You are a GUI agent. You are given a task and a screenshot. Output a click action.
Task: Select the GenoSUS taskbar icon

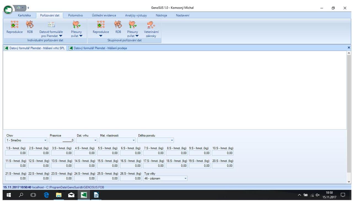click(84, 195)
